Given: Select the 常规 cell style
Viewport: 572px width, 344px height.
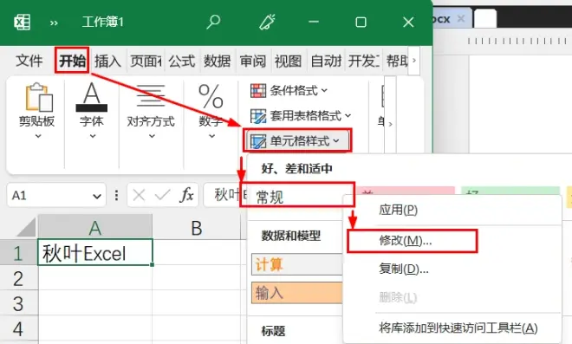Looking at the screenshot, I should coord(297,197).
